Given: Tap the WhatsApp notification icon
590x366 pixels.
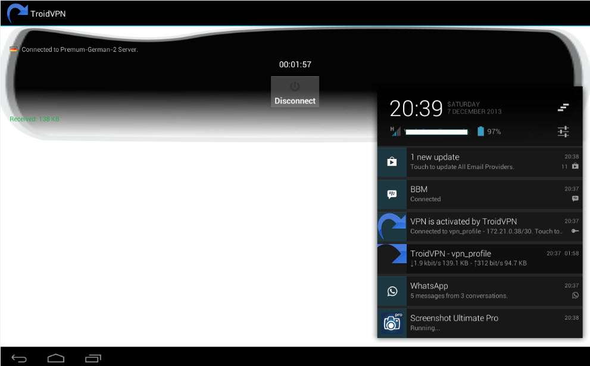Looking at the screenshot, I should pos(392,291).
